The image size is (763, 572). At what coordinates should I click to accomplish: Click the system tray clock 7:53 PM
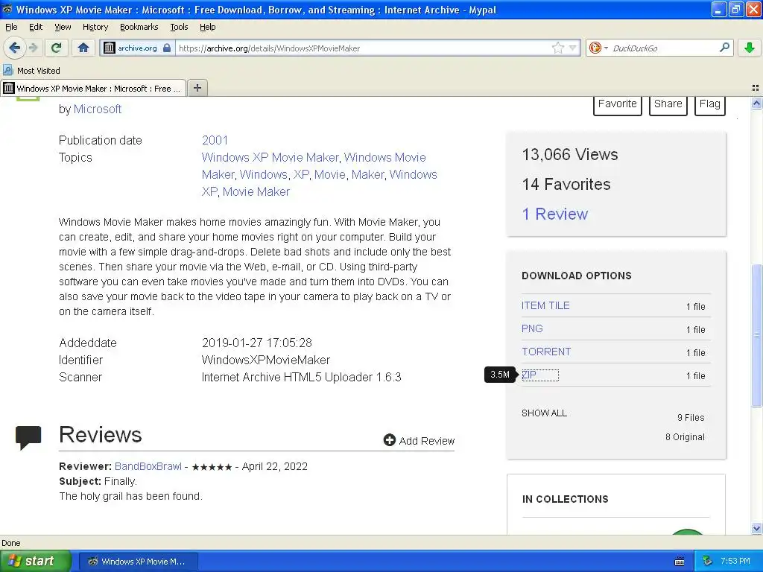click(x=735, y=561)
